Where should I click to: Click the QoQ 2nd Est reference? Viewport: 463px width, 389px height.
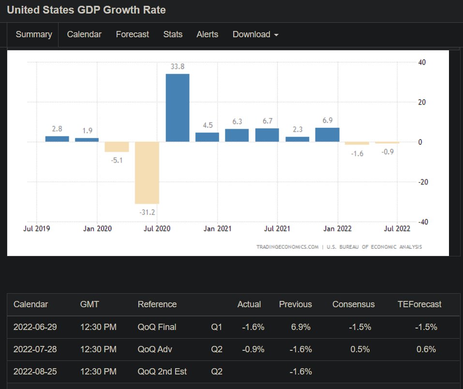(162, 371)
